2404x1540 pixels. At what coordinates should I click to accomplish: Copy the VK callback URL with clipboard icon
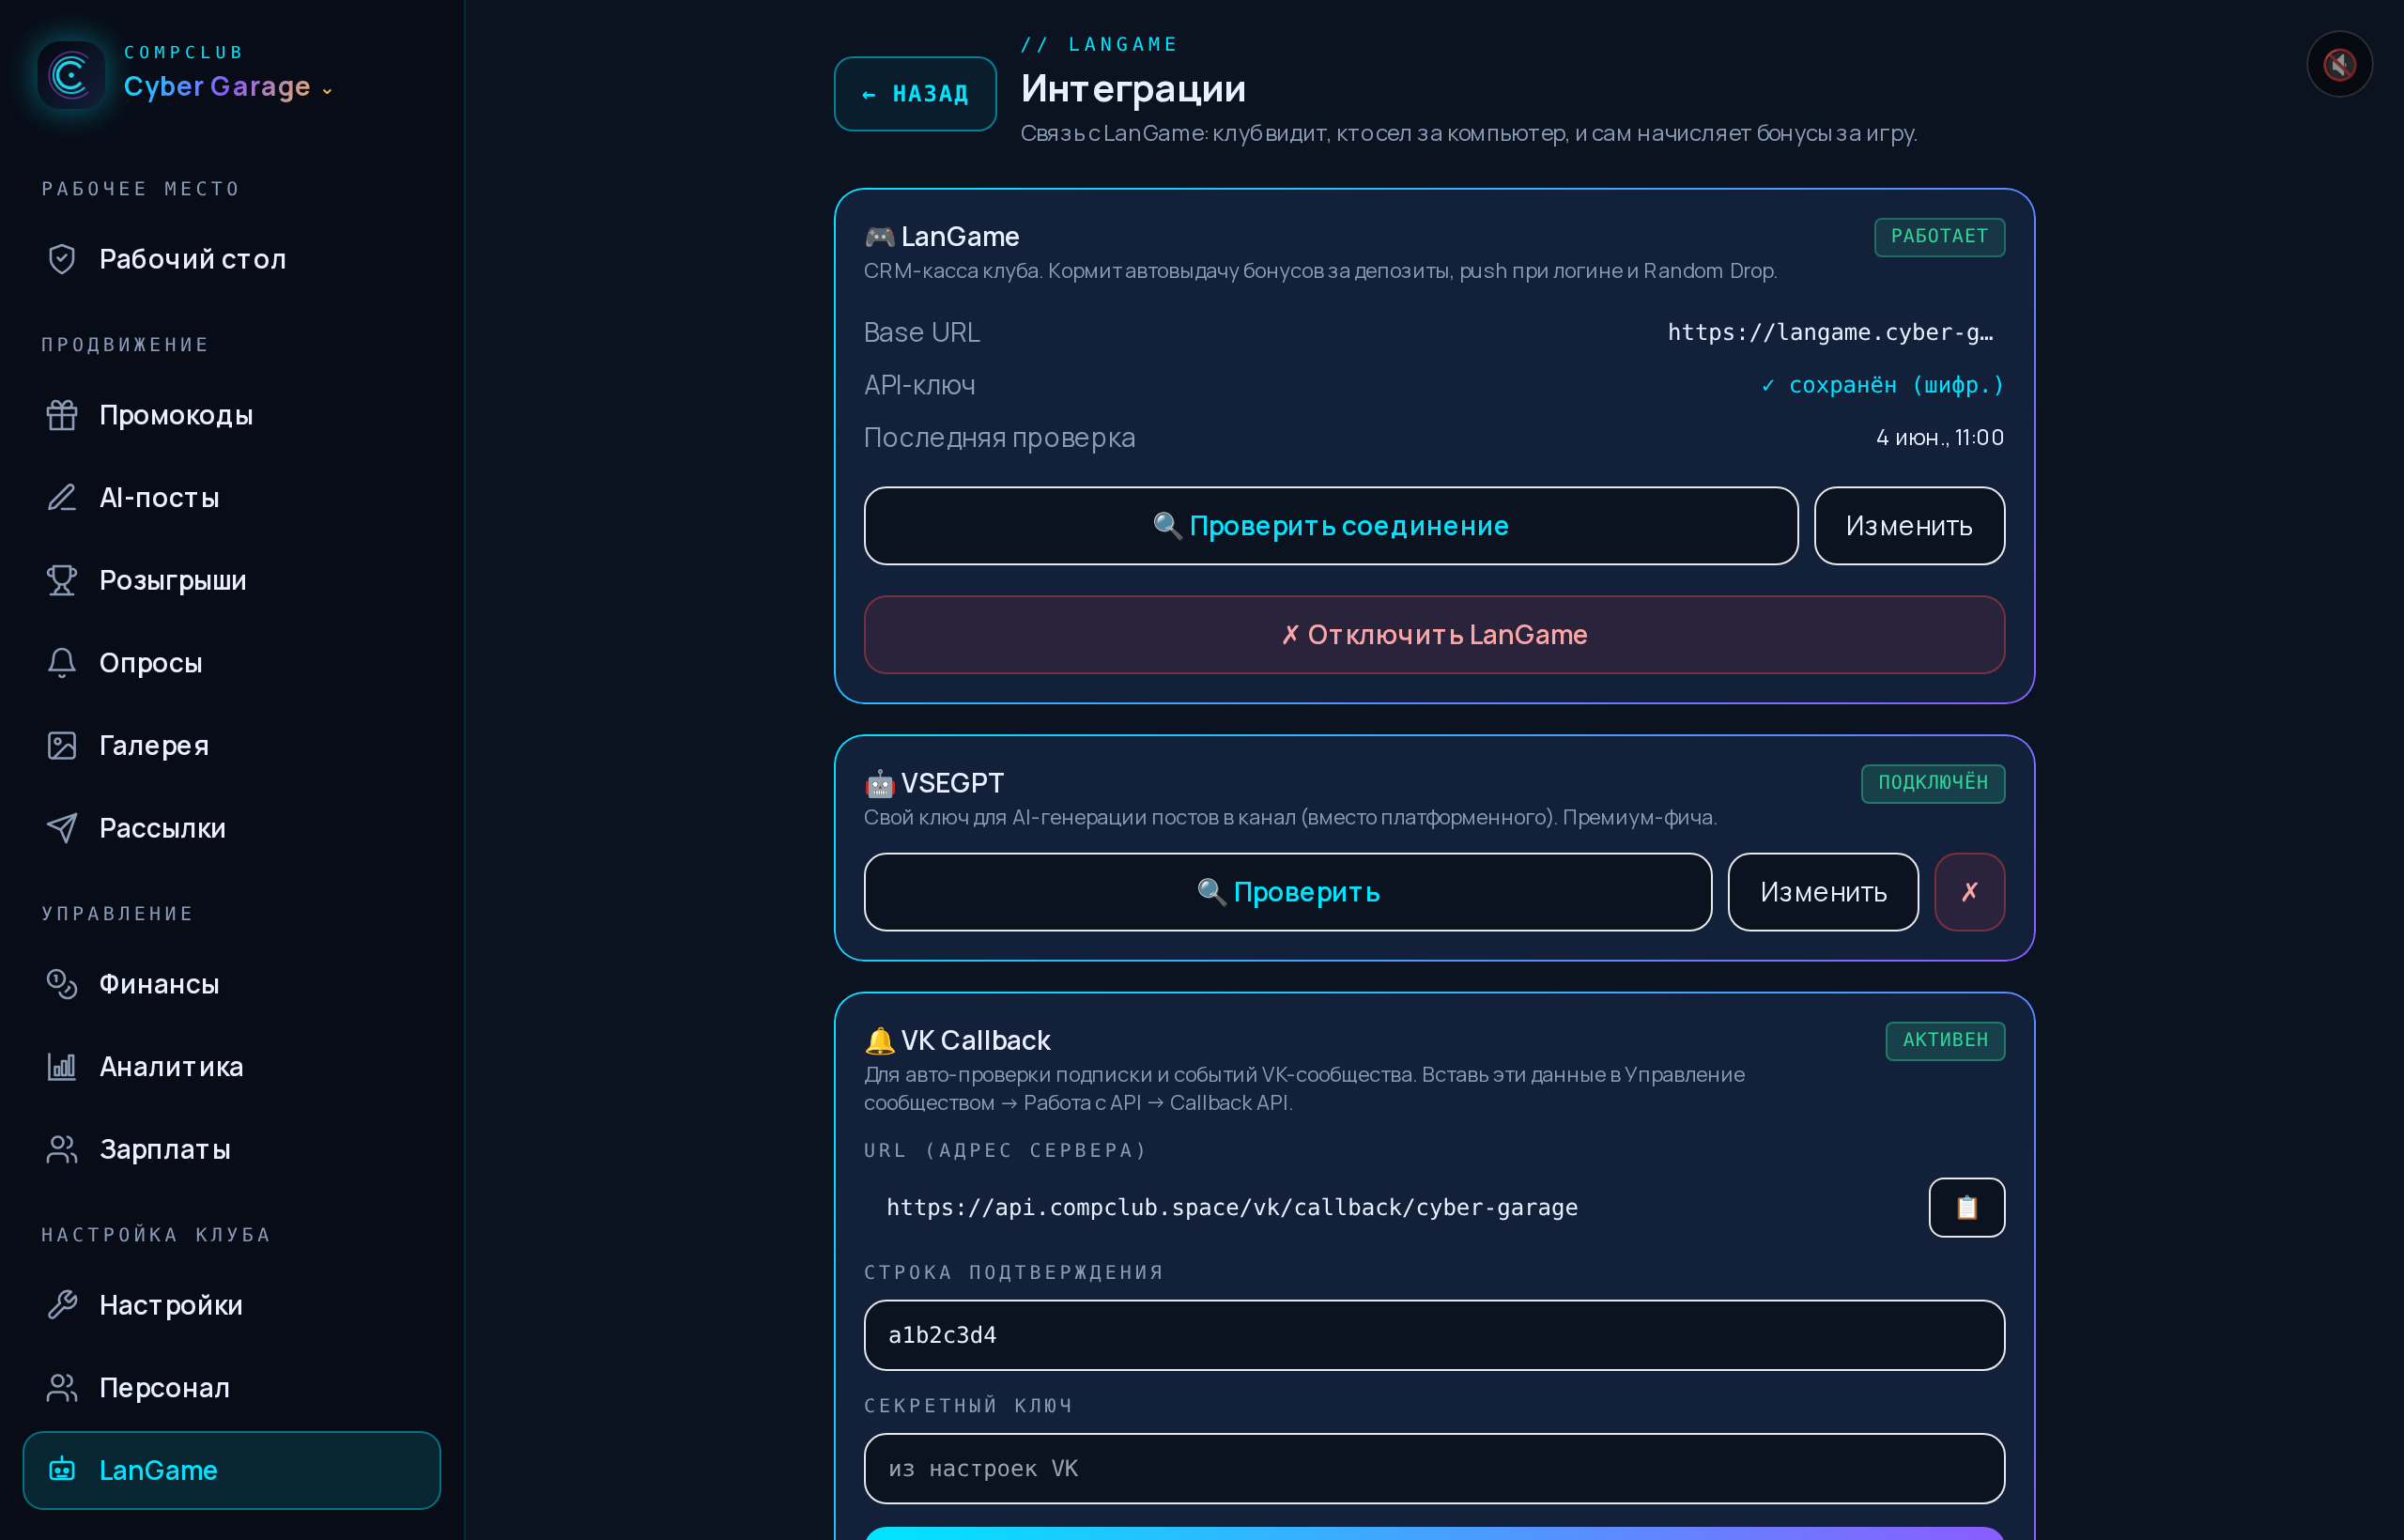1966,1208
